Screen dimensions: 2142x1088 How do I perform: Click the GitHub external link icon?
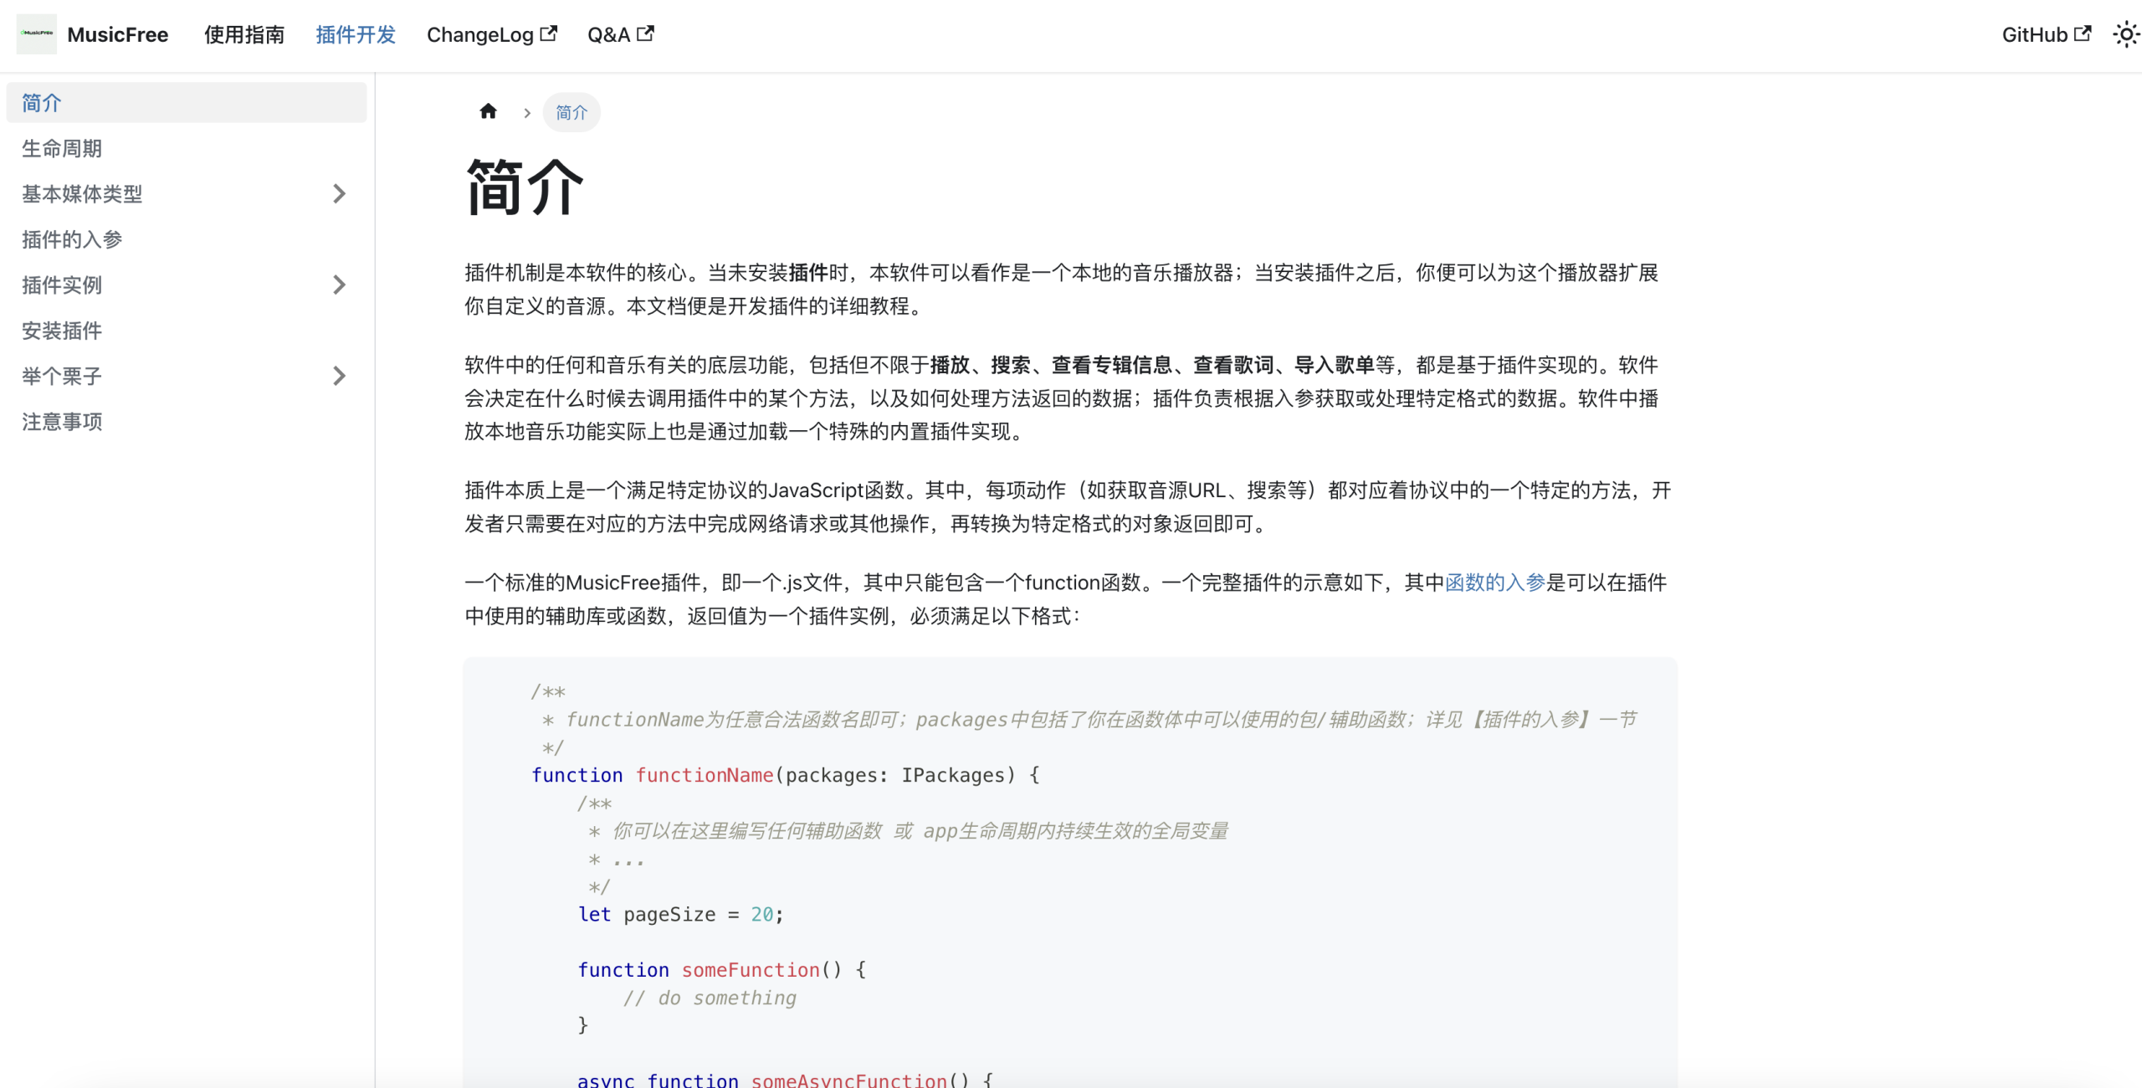(x=2083, y=34)
